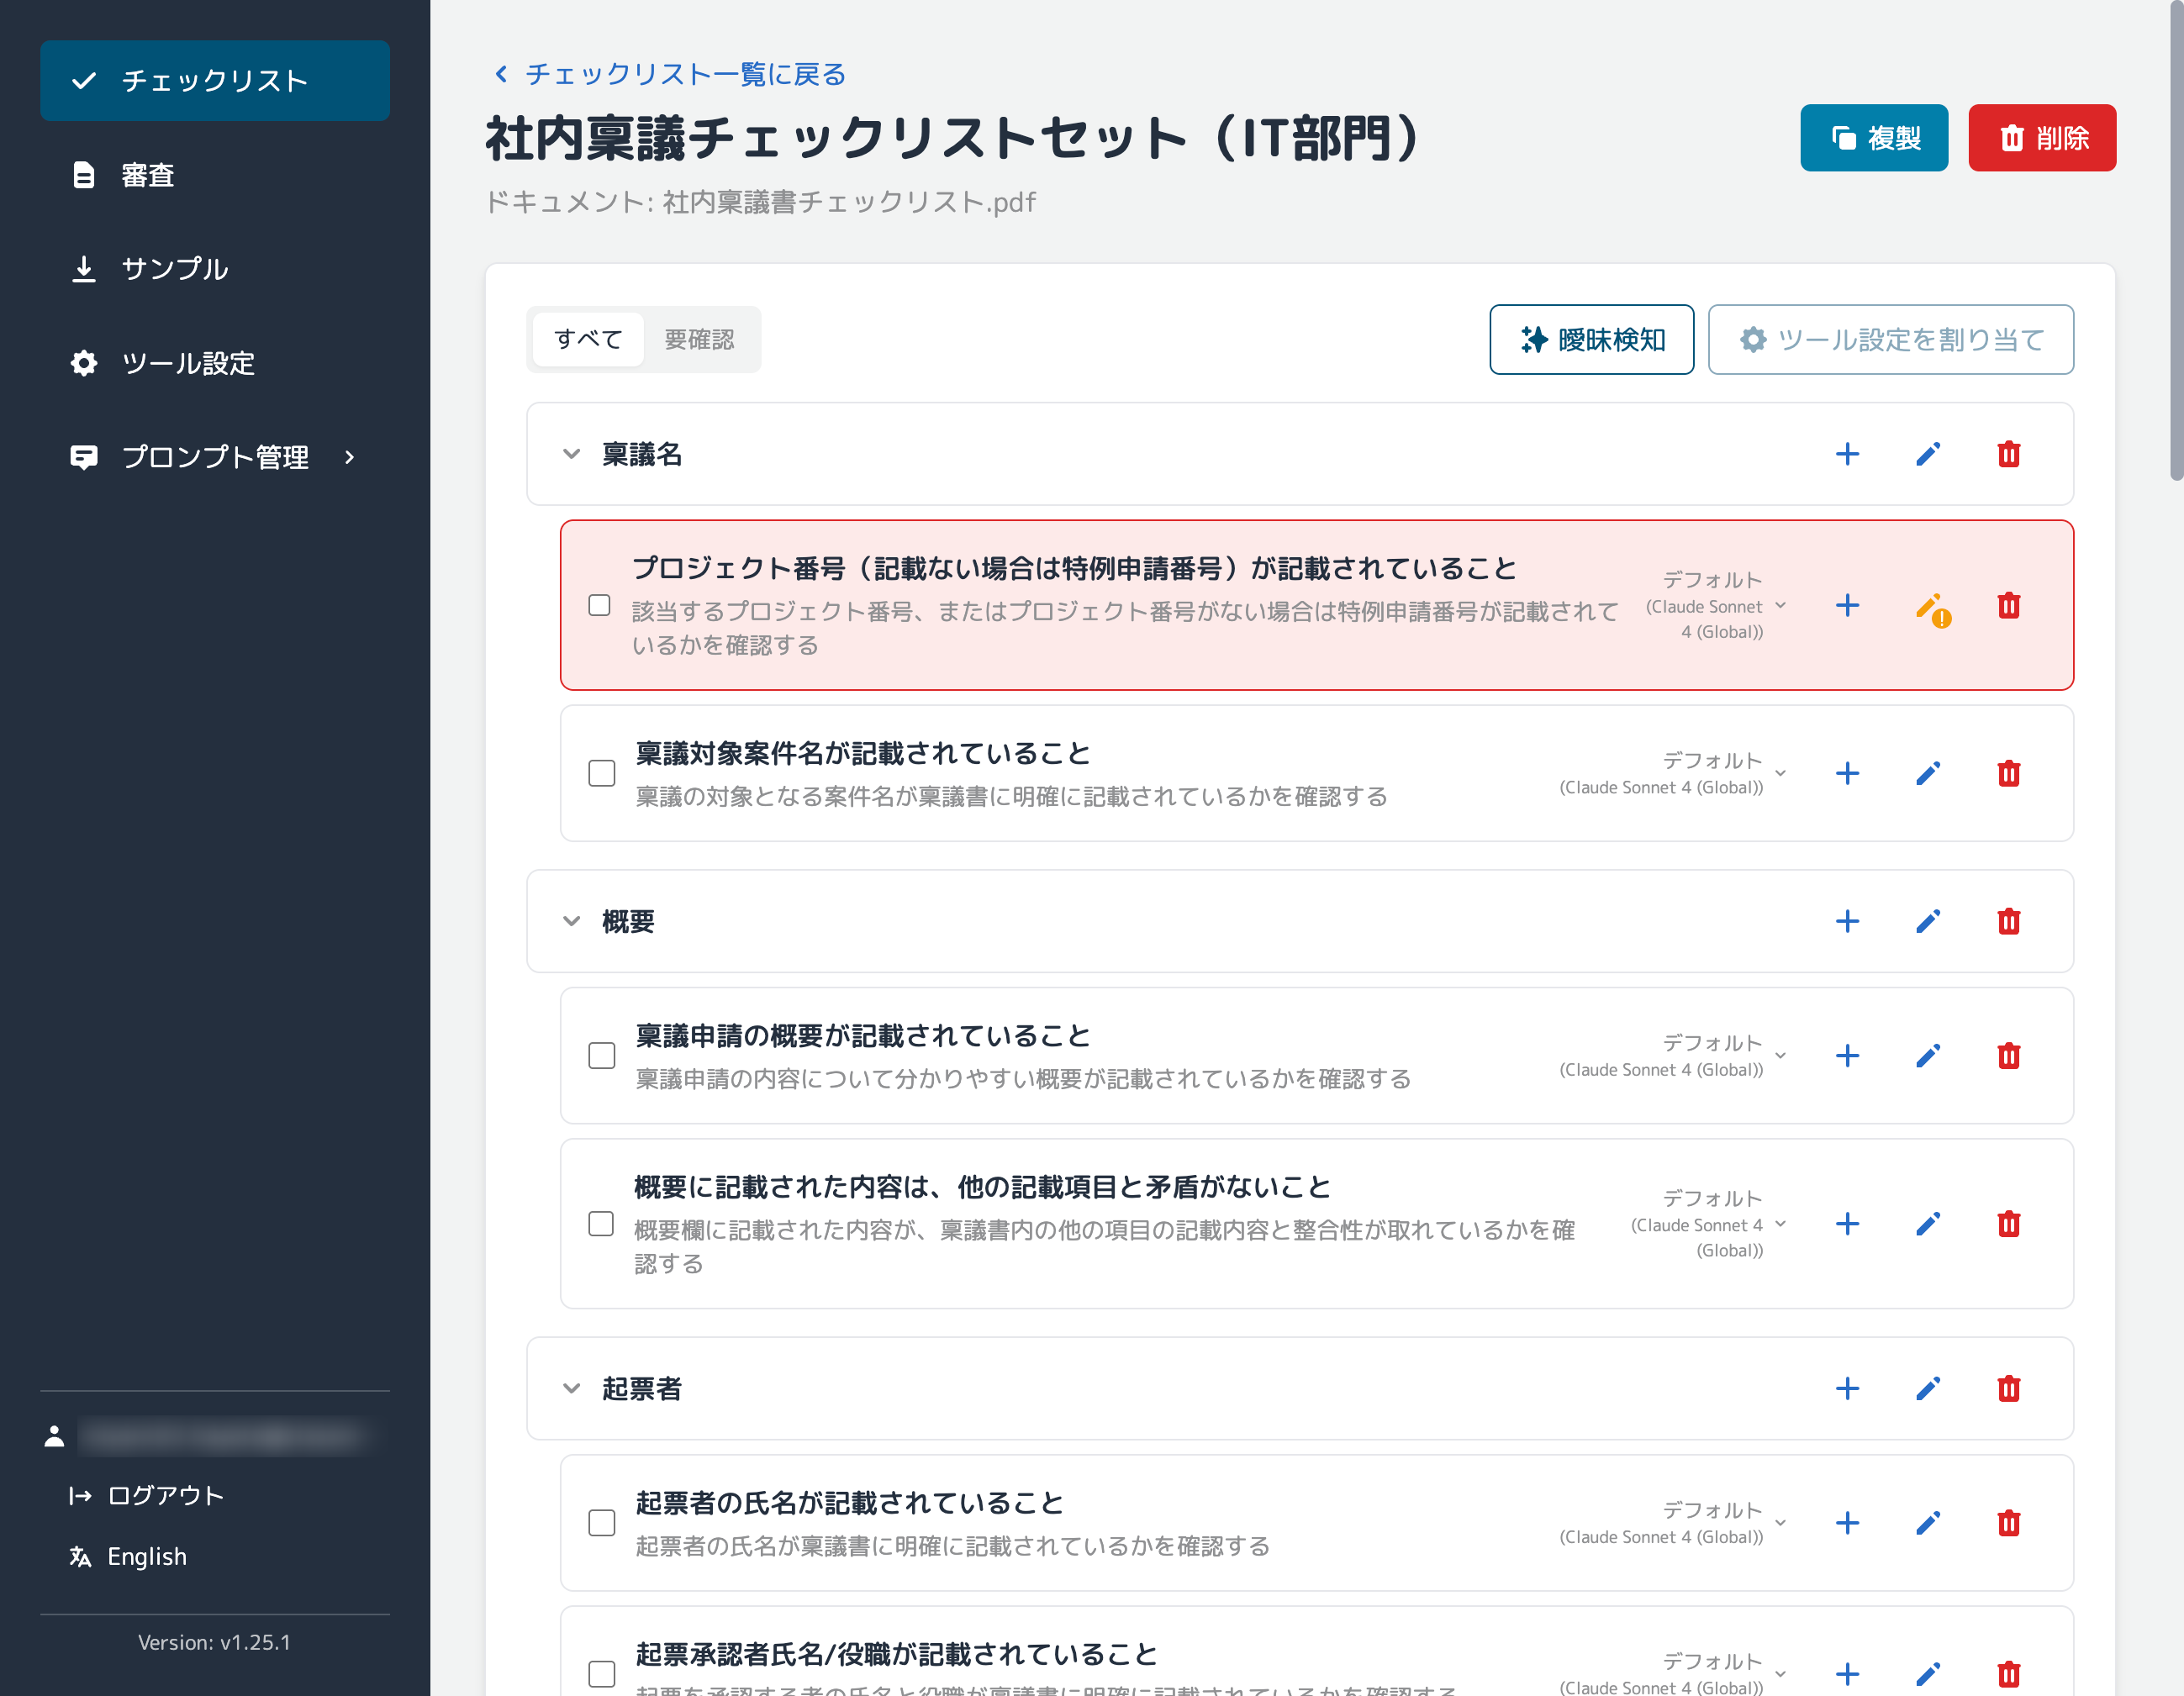Delete the 起票者の氏名 check item
This screenshot has height=1696, width=2184.
tap(2008, 1523)
